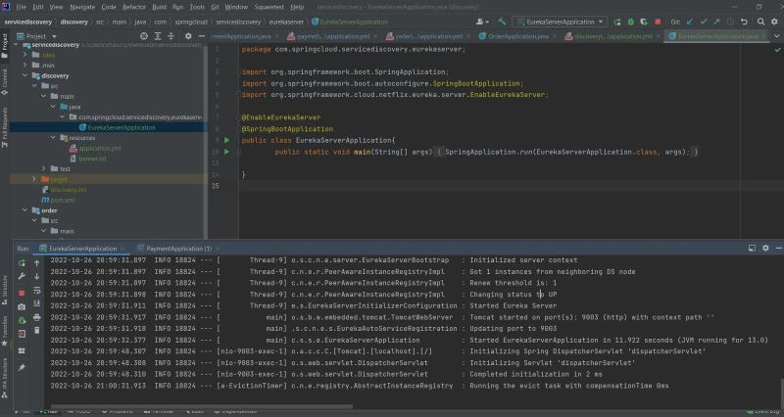Screen dimensions: 784x417
Task: Toggle Favorites tool window side button
Action: 5,331
